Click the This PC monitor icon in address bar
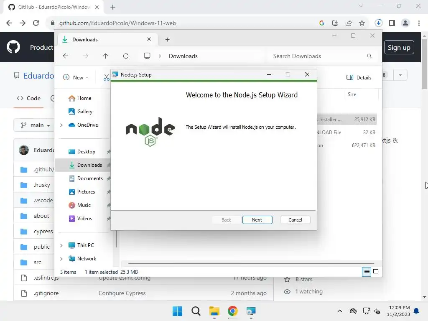 point(147,56)
